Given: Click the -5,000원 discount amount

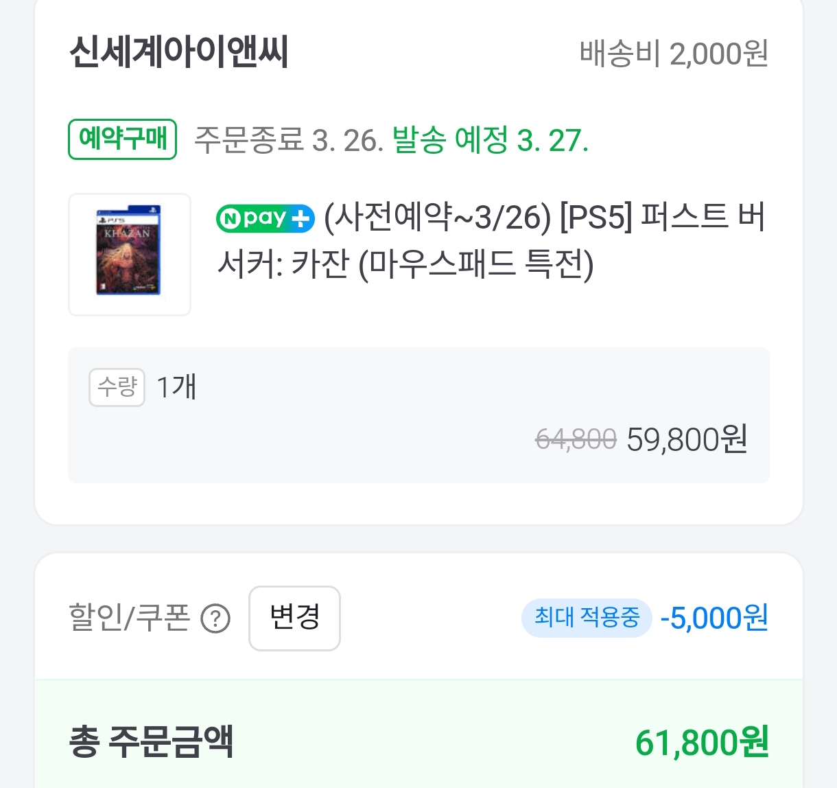Looking at the screenshot, I should tap(714, 618).
